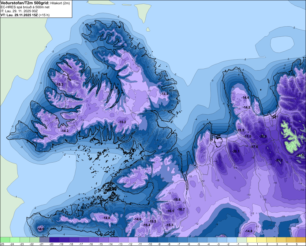Viewport: 306px width, 246px height.
Task: Click the '-16.7' temperature value on the map
Action: 181,210
